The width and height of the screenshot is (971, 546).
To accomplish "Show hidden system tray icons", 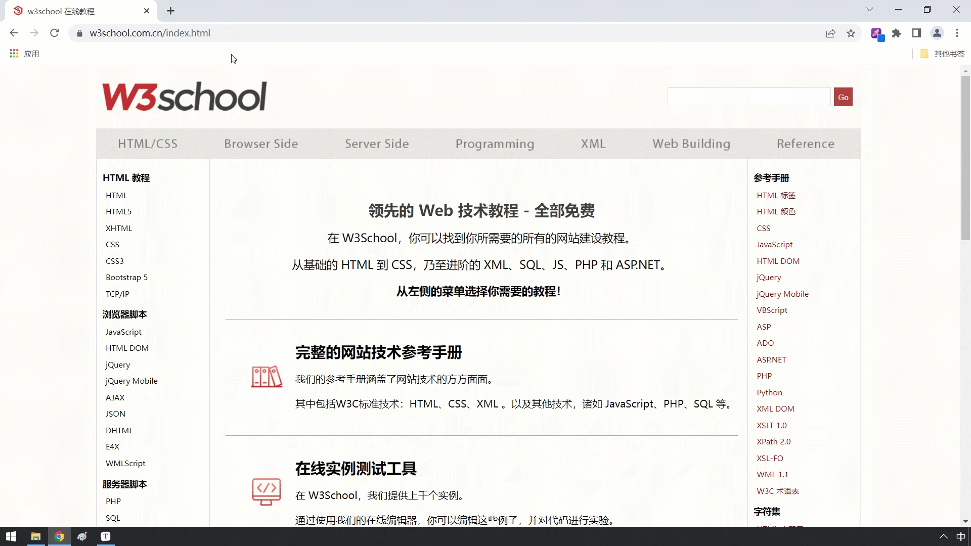I will [x=943, y=536].
